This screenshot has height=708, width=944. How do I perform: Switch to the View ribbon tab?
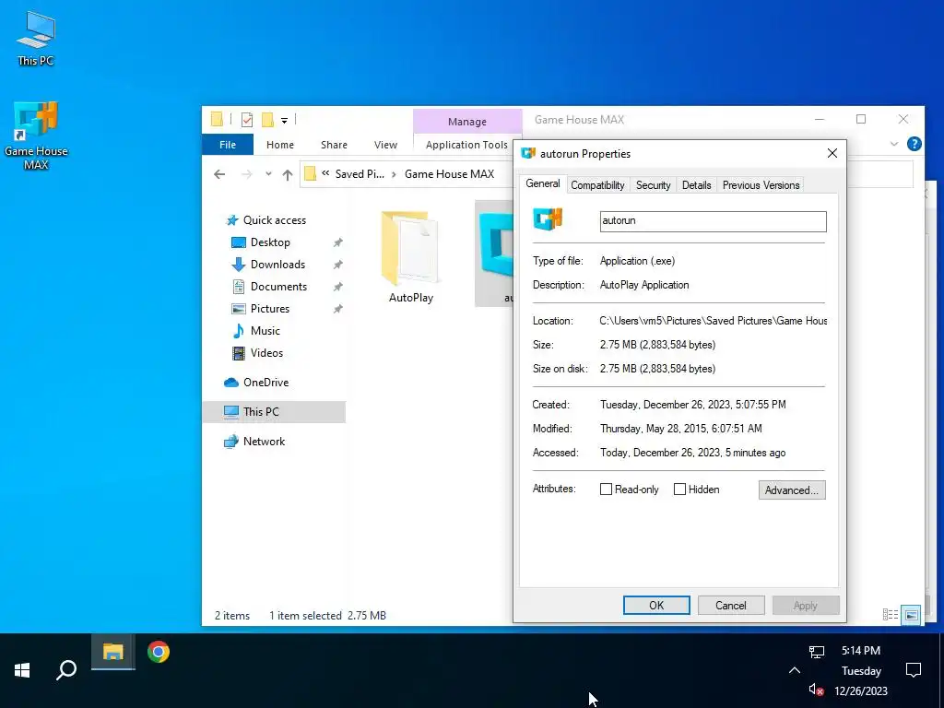pos(385,145)
